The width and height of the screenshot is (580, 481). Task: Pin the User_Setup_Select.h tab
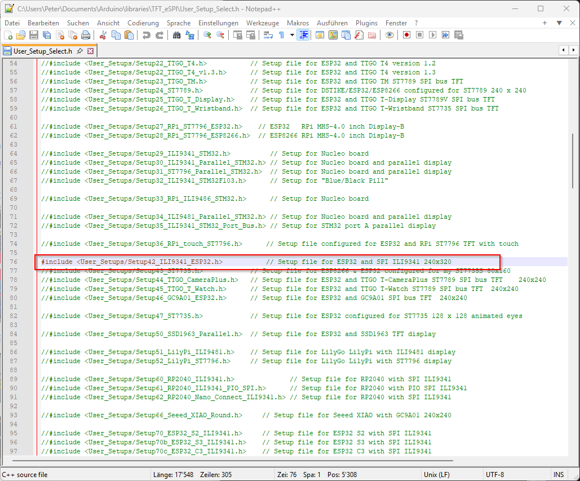[x=80, y=51]
